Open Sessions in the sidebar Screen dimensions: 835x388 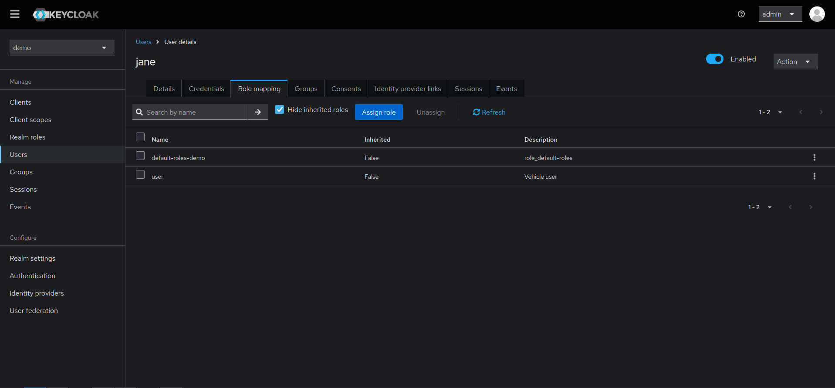coord(62,189)
